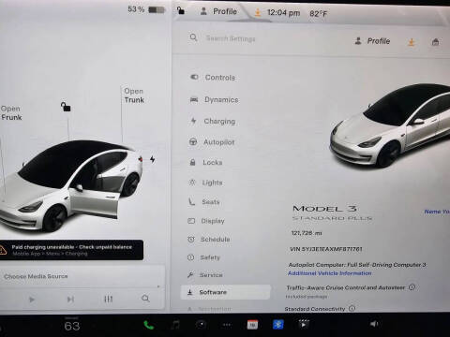Tap the warning triangle icon in the alert
This screenshot has width=450, height=337.
[x=3, y=250]
